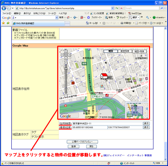Open the ファイル(F) menu
This screenshot has width=168, height=166.
point(7,13)
